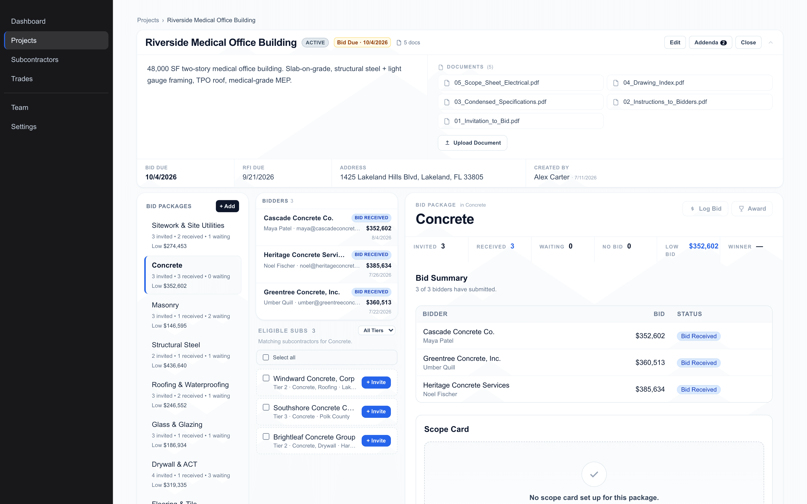This screenshot has height=504, width=807.
Task: Tick the Southshore Concrete checkbox
Action: [266, 407]
